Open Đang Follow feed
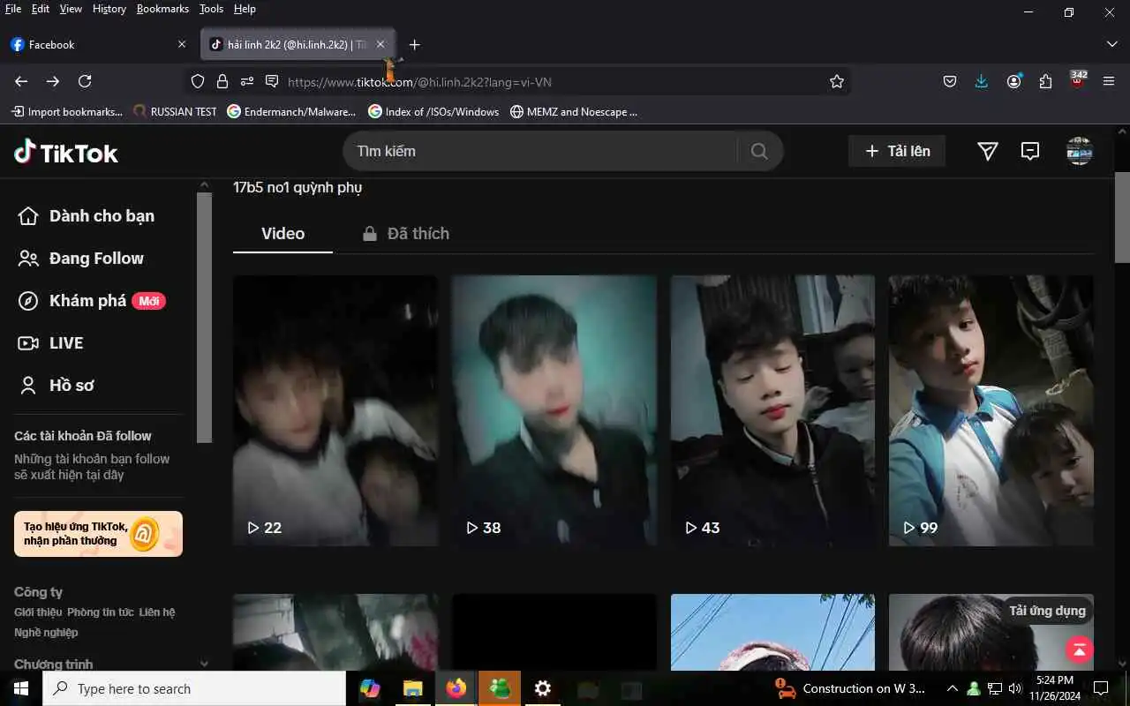1130x706 pixels. pyautogui.click(x=80, y=259)
